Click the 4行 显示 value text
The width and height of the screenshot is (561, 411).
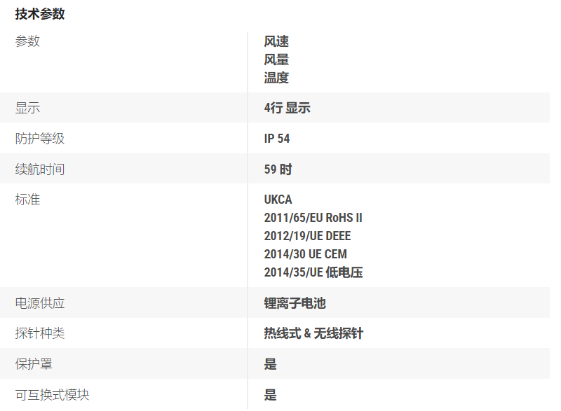point(287,108)
